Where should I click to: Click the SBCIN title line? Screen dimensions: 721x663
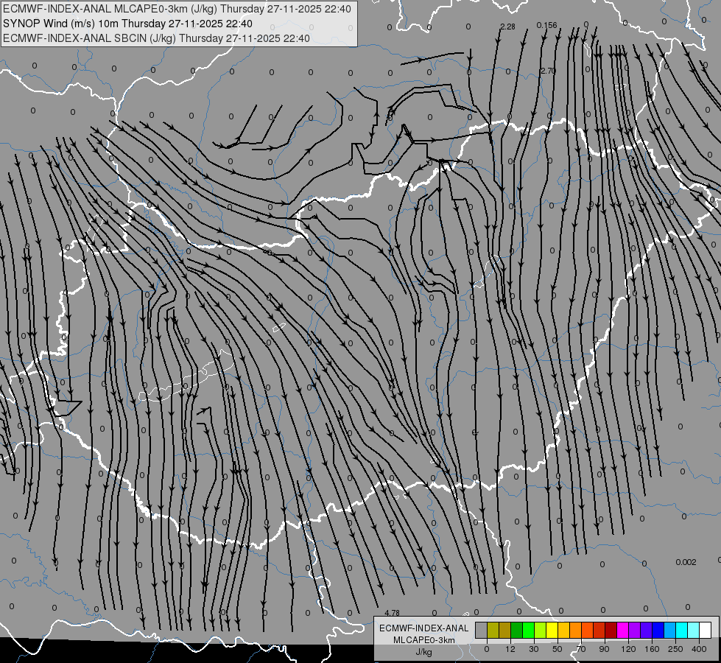pos(156,38)
